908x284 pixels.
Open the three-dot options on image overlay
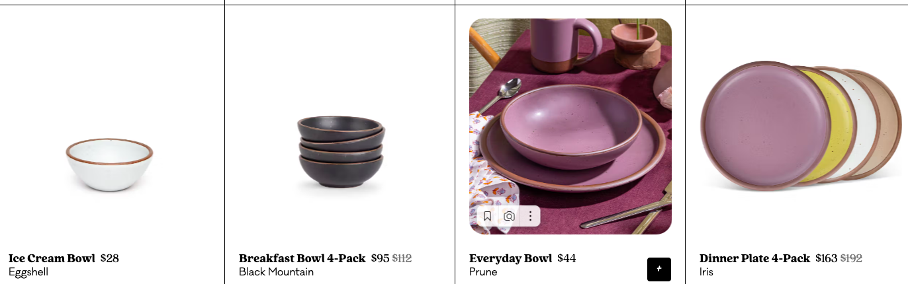(530, 216)
